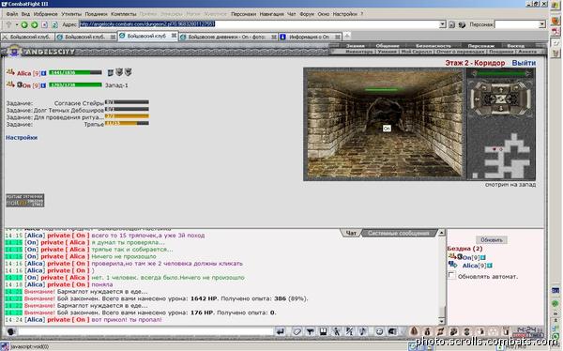The width and height of the screenshot is (563, 351).
Task: Click the refresh page icon beside the address field
Action: click(x=54, y=24)
